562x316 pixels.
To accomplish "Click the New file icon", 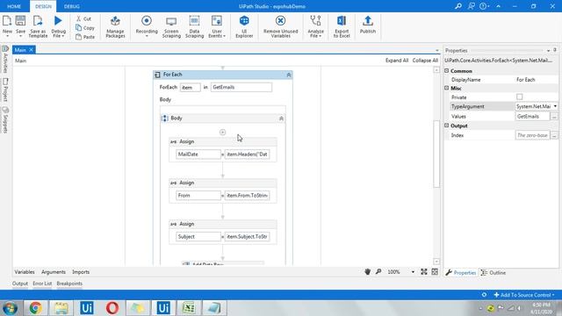I will (7, 26).
